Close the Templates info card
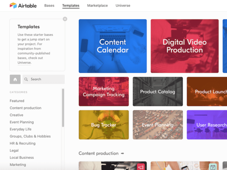This screenshot has height=170, width=227. 65,19
